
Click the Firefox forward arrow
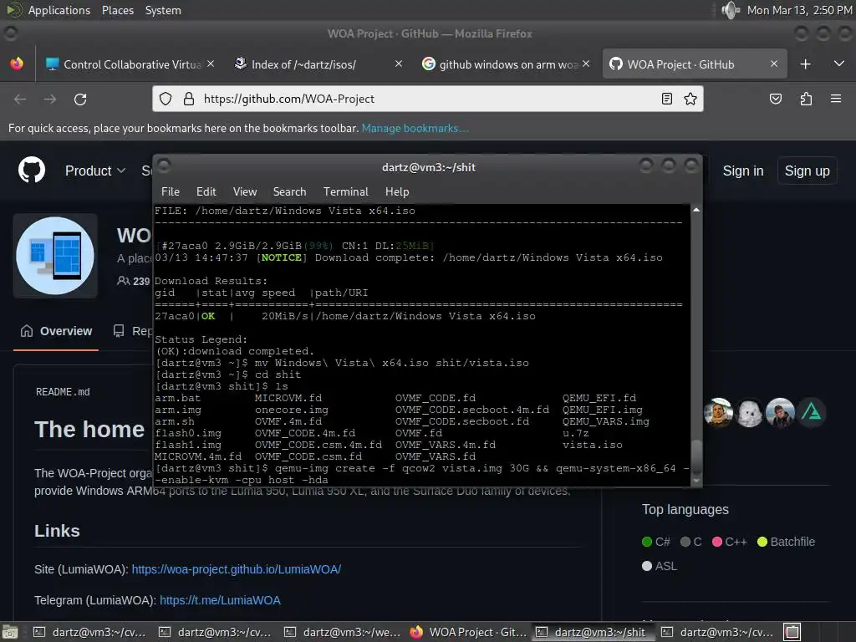[50, 99]
